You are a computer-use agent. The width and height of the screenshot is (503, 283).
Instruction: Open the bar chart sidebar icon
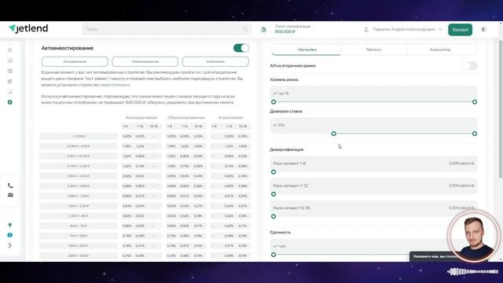click(x=10, y=61)
